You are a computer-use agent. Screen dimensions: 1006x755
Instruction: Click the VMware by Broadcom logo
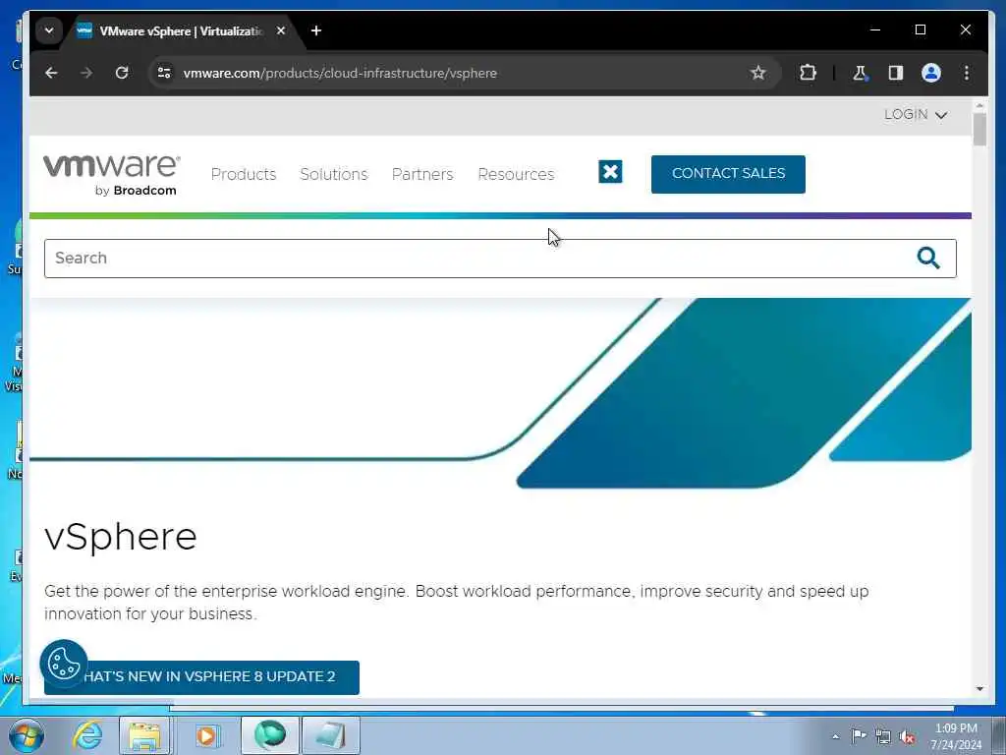coord(111,175)
